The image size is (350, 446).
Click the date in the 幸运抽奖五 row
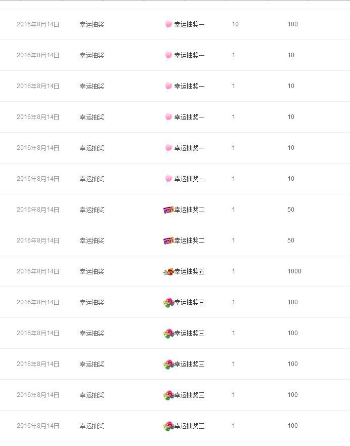pos(38,271)
